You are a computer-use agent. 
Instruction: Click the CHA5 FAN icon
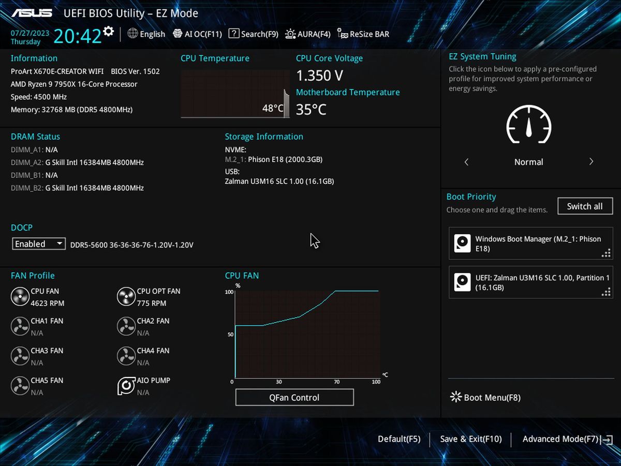point(20,386)
